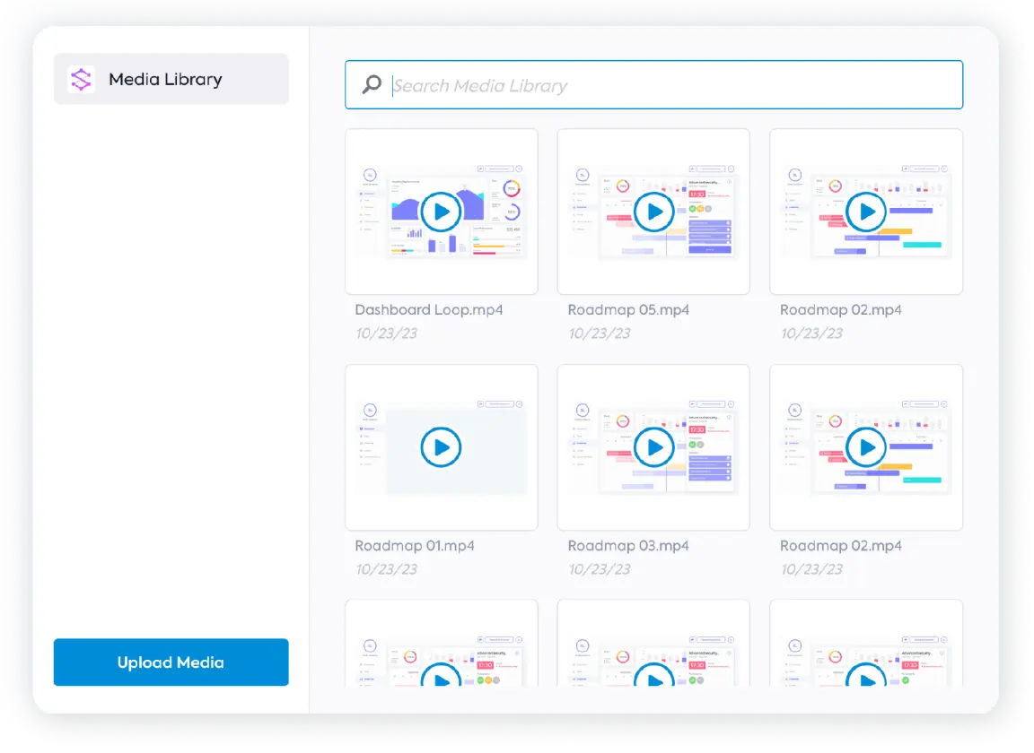Click the Roadmap 03.mp4 file name
The image size is (1034, 753).
click(628, 546)
